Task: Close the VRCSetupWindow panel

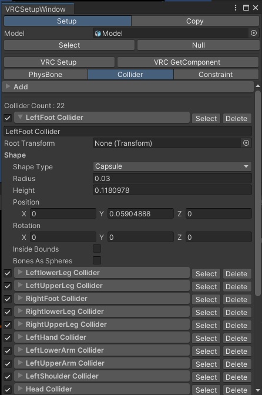Action: pyautogui.click(x=256, y=8)
